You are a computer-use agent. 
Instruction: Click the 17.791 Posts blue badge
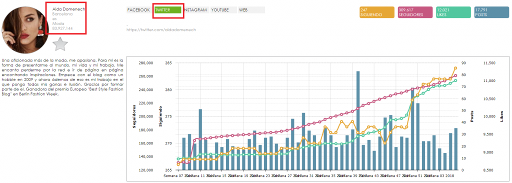(x=491, y=12)
